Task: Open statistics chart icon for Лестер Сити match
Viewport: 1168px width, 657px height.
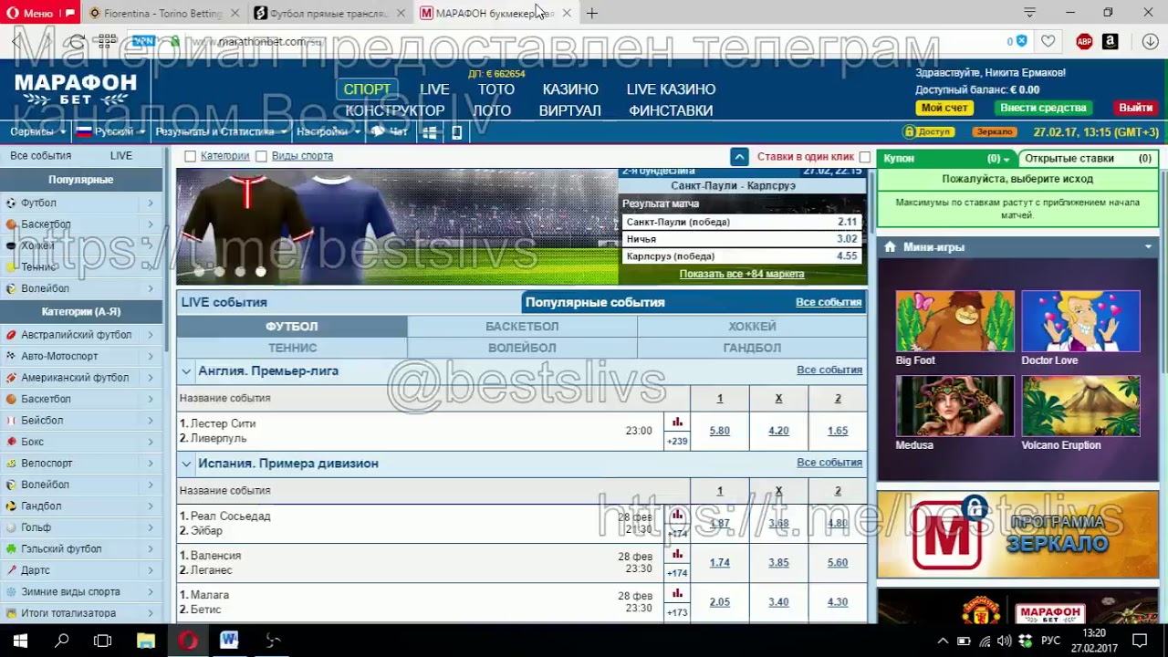Action: click(x=677, y=422)
